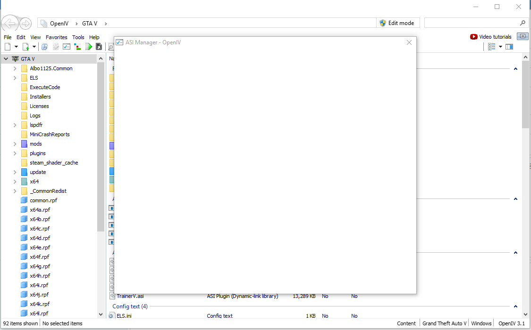Open the Tools menu

click(x=78, y=37)
